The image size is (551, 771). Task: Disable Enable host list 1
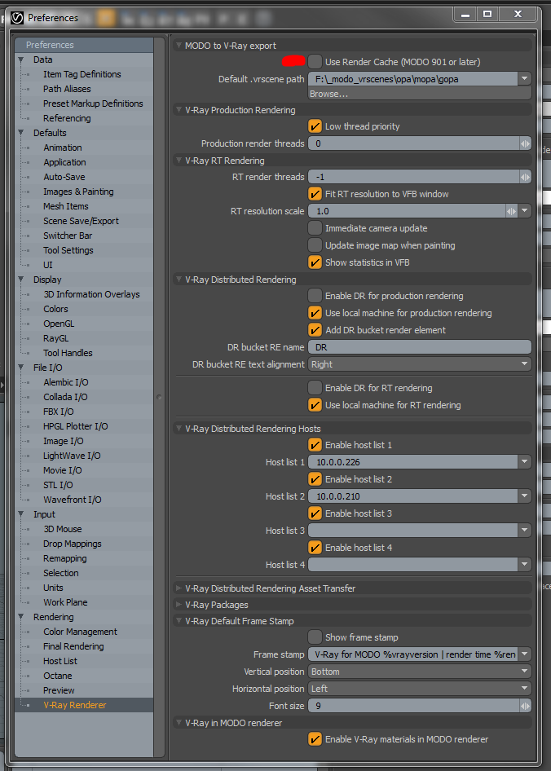(x=315, y=445)
